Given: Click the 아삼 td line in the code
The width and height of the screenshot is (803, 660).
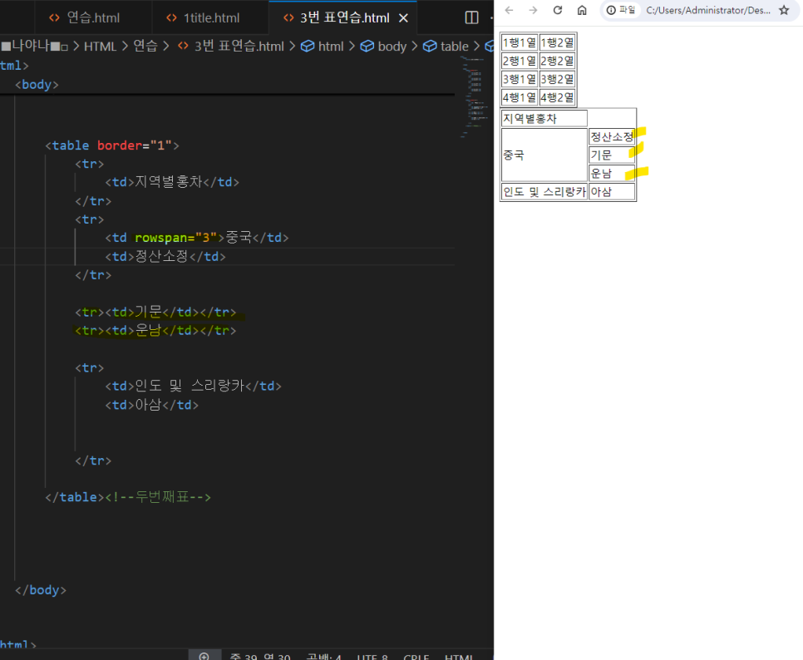Looking at the screenshot, I should (x=151, y=405).
